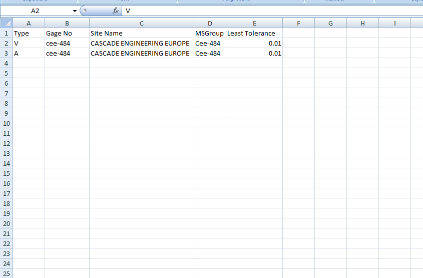This screenshot has height=278, width=423.
Task: Select row 3 header
Action: click(x=7, y=53)
